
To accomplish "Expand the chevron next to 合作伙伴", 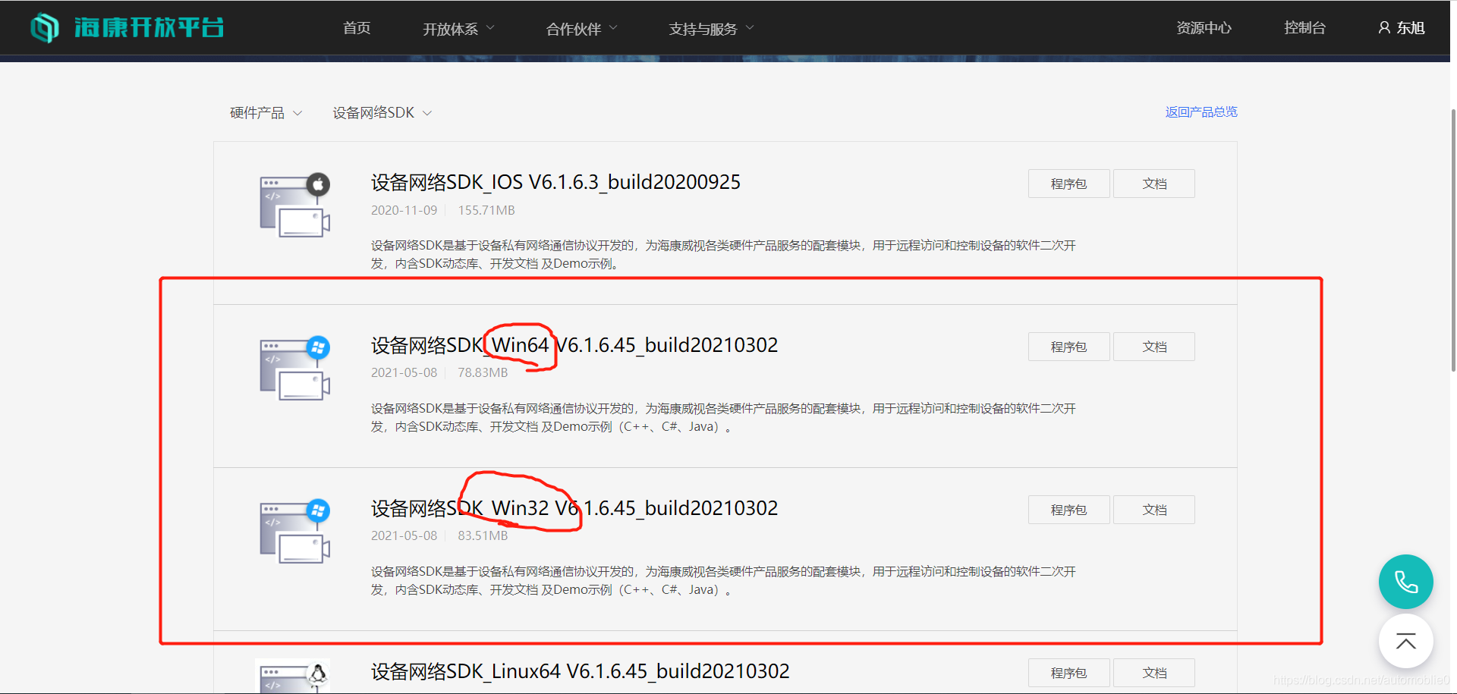I will coord(613,28).
